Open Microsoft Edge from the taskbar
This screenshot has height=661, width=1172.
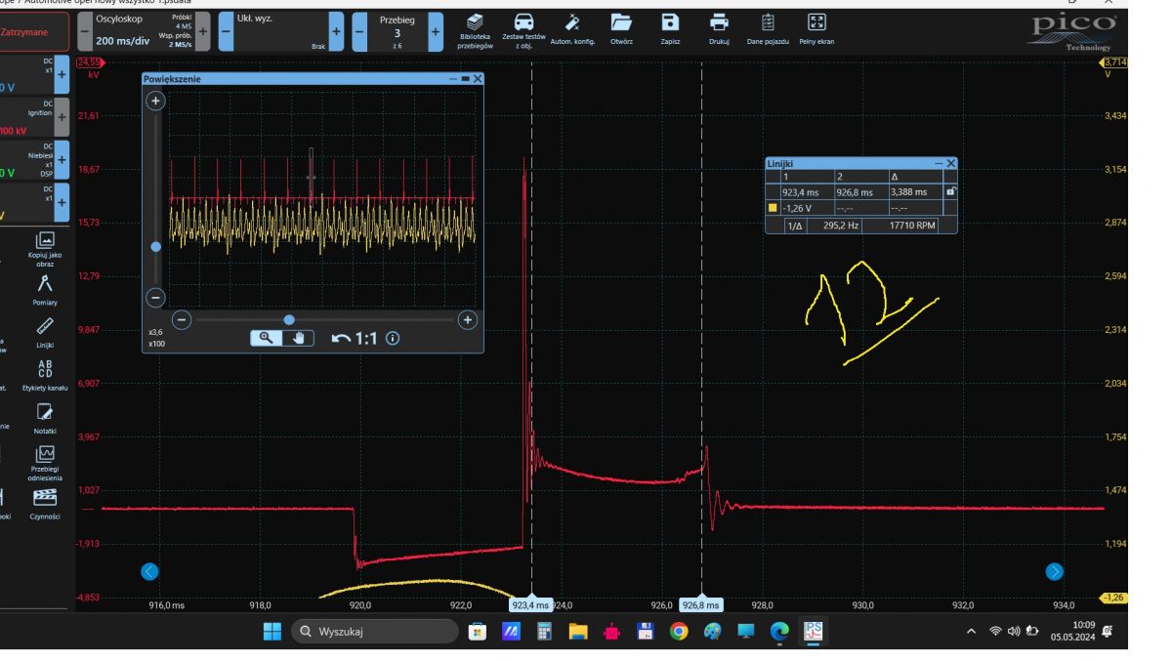(x=779, y=632)
